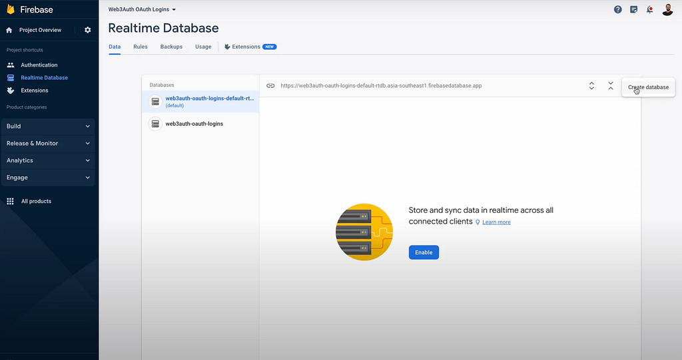Switch to the Backups tab
This screenshot has height=360, width=682.
tap(171, 47)
